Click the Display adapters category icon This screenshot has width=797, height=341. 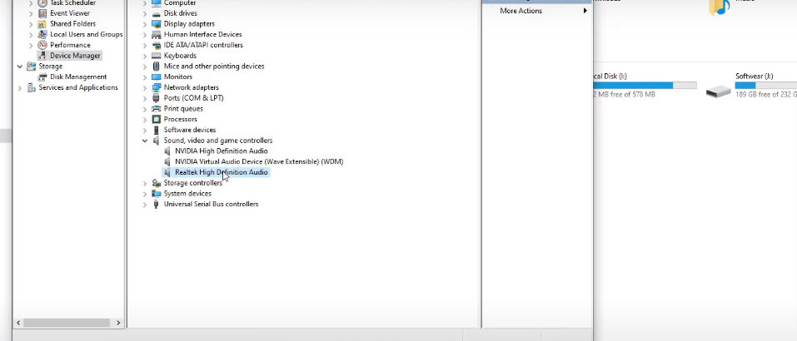click(157, 24)
